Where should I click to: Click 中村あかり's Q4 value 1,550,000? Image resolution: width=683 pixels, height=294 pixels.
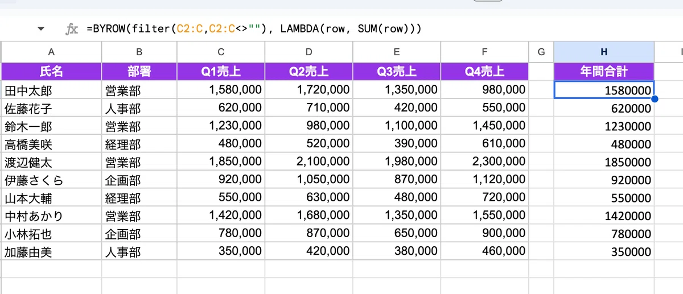tap(484, 216)
